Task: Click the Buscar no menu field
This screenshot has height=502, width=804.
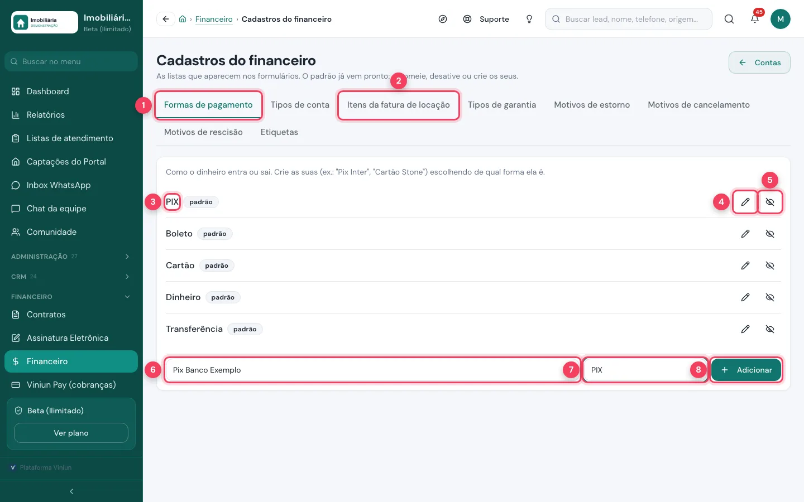Action: (x=71, y=61)
